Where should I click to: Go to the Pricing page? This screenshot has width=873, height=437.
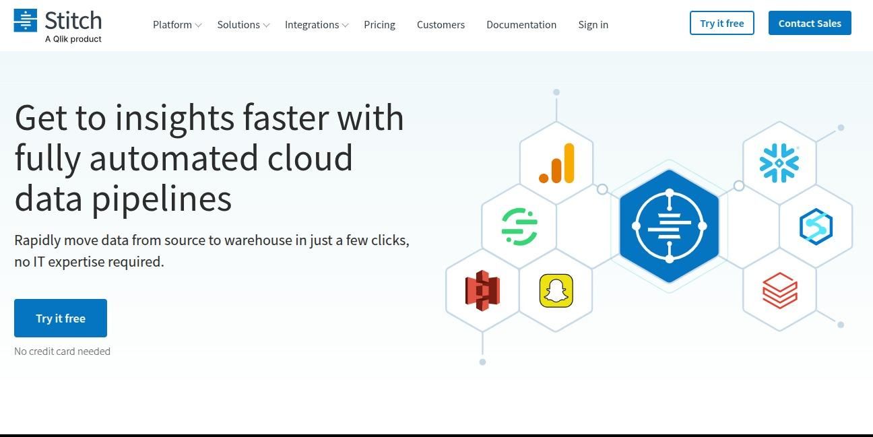click(x=379, y=24)
